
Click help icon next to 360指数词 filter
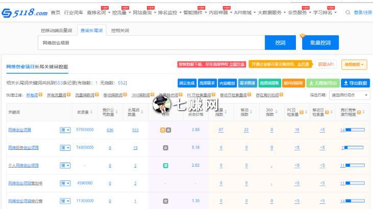[x=152, y=95]
